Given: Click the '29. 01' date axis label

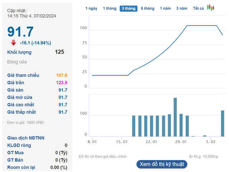Looking at the screenshot, I should 181,142.
